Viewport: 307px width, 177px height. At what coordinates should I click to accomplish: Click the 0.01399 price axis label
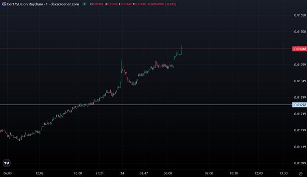[x=300, y=65]
